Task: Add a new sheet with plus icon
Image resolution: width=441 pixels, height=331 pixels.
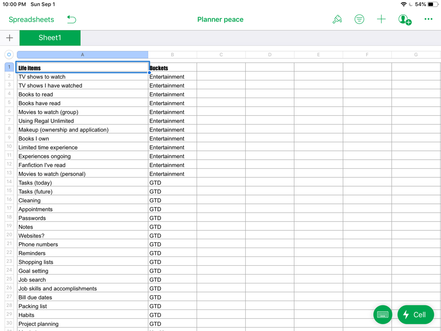Action: pyautogui.click(x=10, y=38)
